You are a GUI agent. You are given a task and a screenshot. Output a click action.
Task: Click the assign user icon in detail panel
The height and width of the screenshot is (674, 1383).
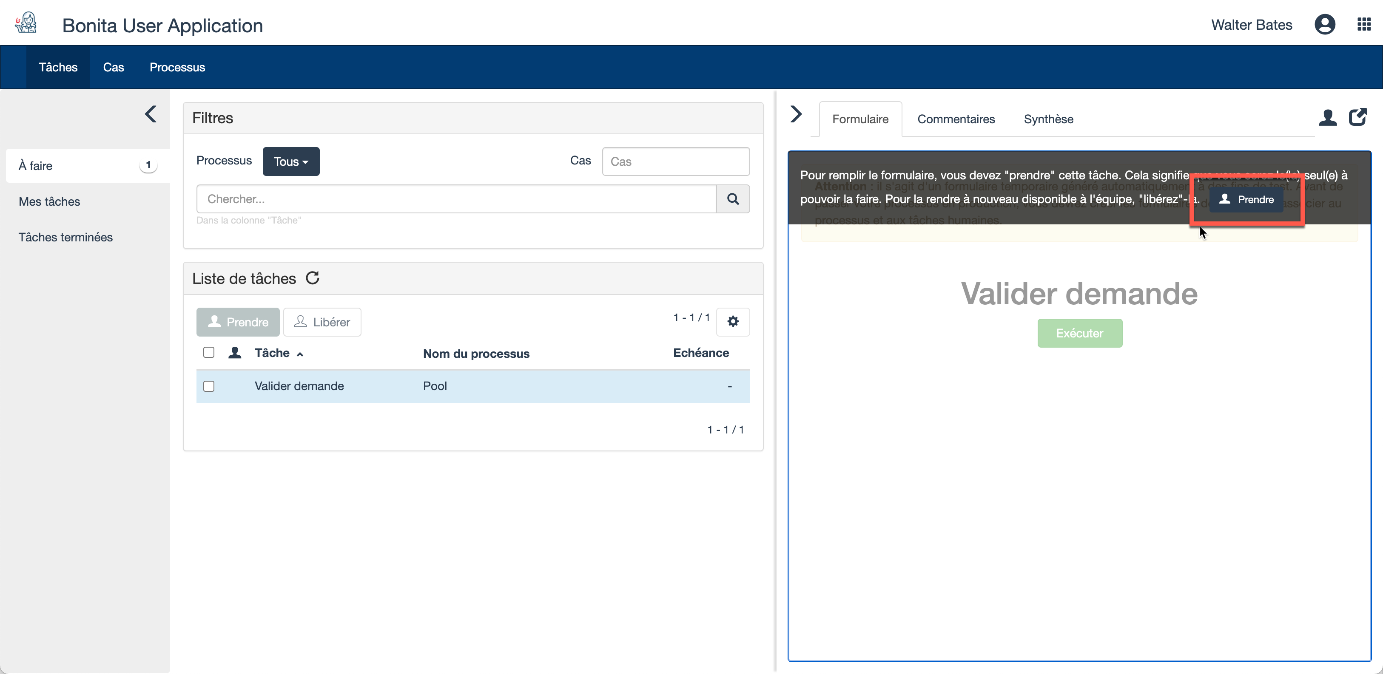[1328, 118]
